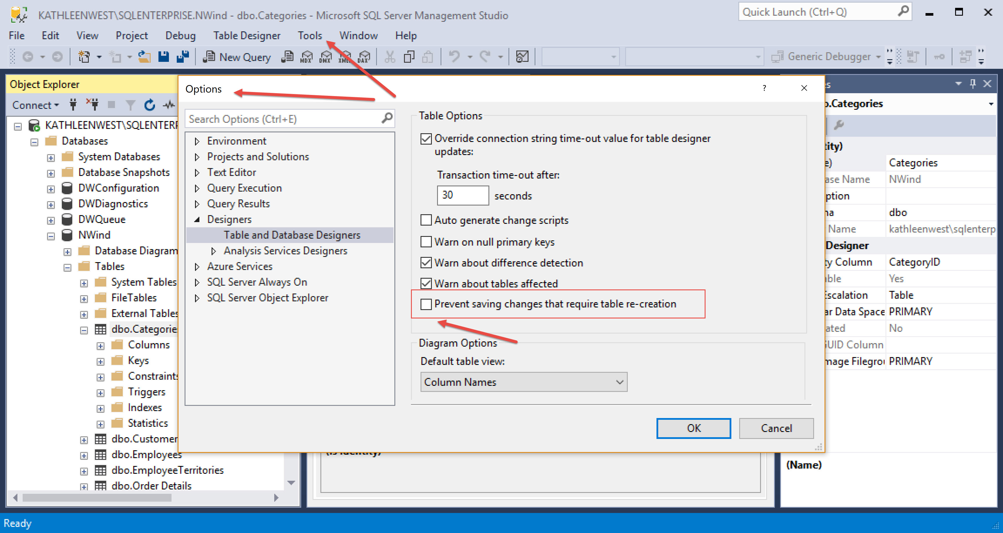Click the Undo arrow icon

[454, 57]
